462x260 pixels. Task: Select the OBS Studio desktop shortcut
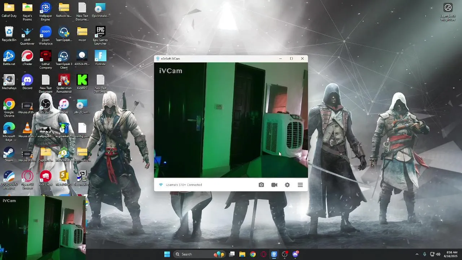(45, 107)
